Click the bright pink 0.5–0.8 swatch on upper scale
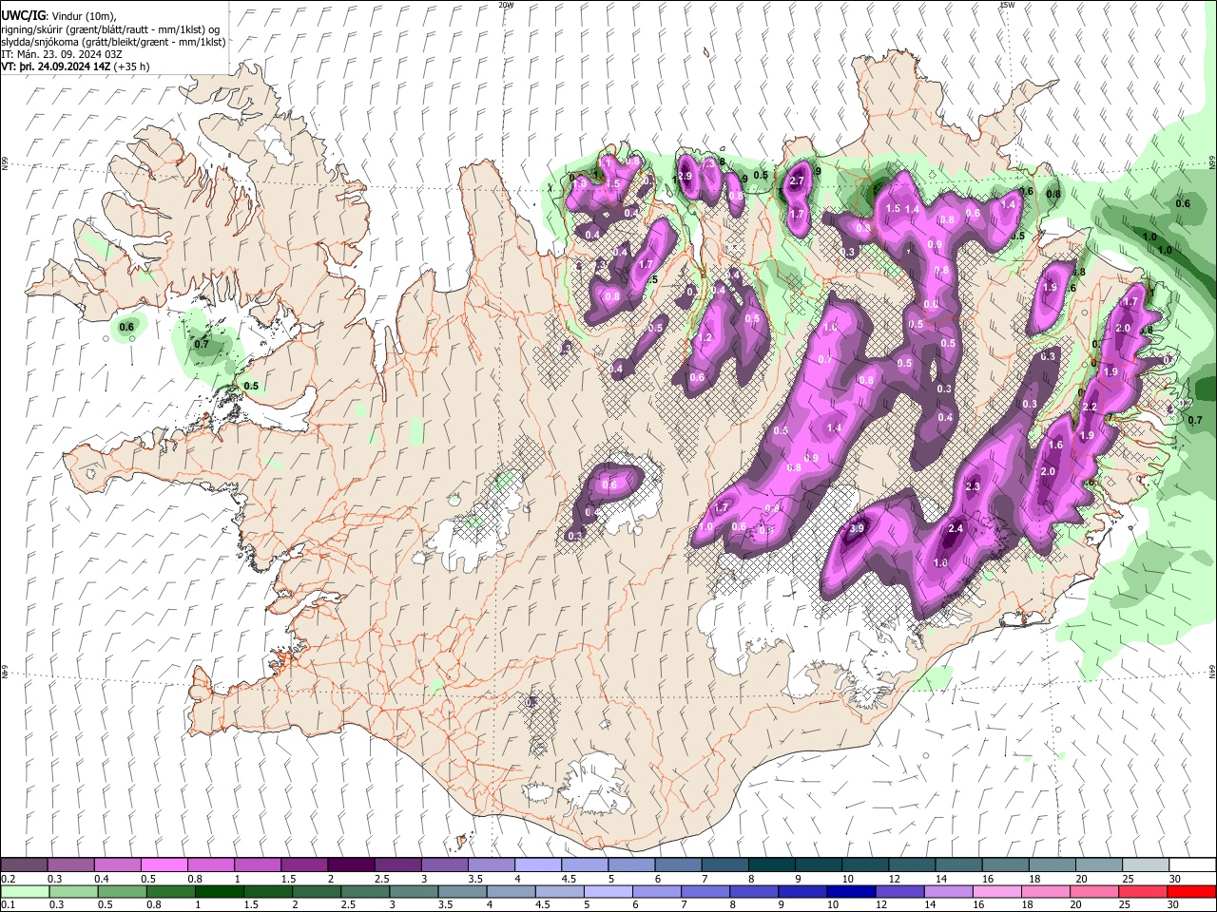This screenshot has width=1217, height=912. [x=164, y=865]
